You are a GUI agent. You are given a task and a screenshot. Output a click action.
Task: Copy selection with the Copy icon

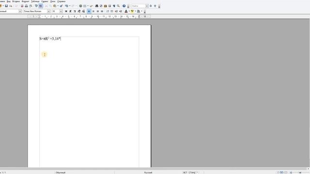tap(50, 6)
